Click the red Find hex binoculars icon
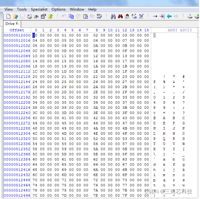 pos(120,16)
